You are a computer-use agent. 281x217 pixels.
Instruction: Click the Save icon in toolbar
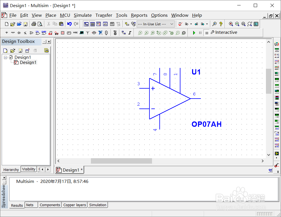[x=25, y=24]
